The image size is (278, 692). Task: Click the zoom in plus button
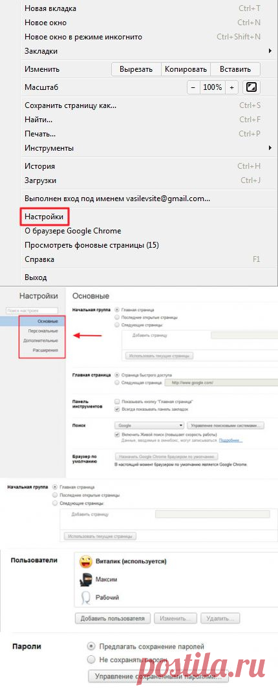pyautogui.click(x=231, y=87)
